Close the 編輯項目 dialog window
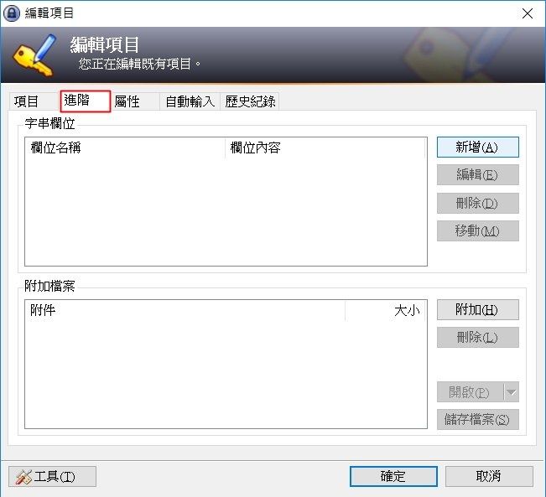The height and width of the screenshot is (497, 546). (x=528, y=13)
